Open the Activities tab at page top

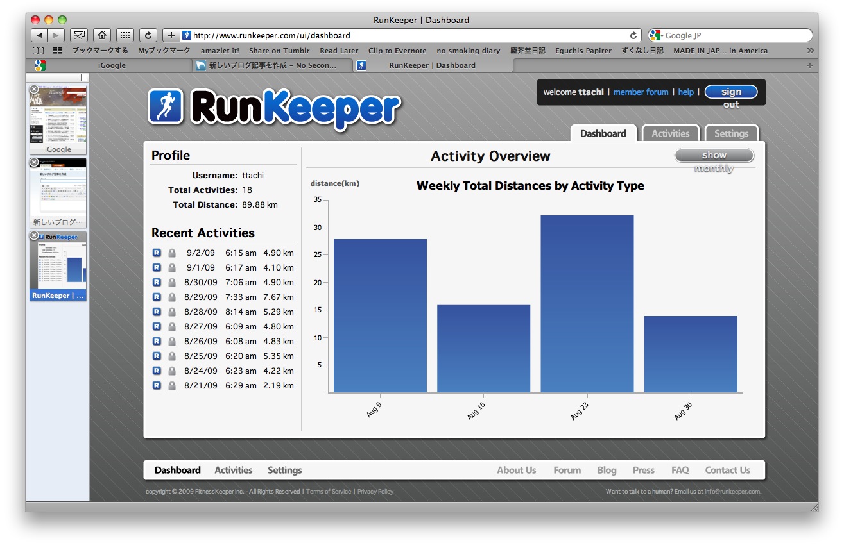click(671, 133)
